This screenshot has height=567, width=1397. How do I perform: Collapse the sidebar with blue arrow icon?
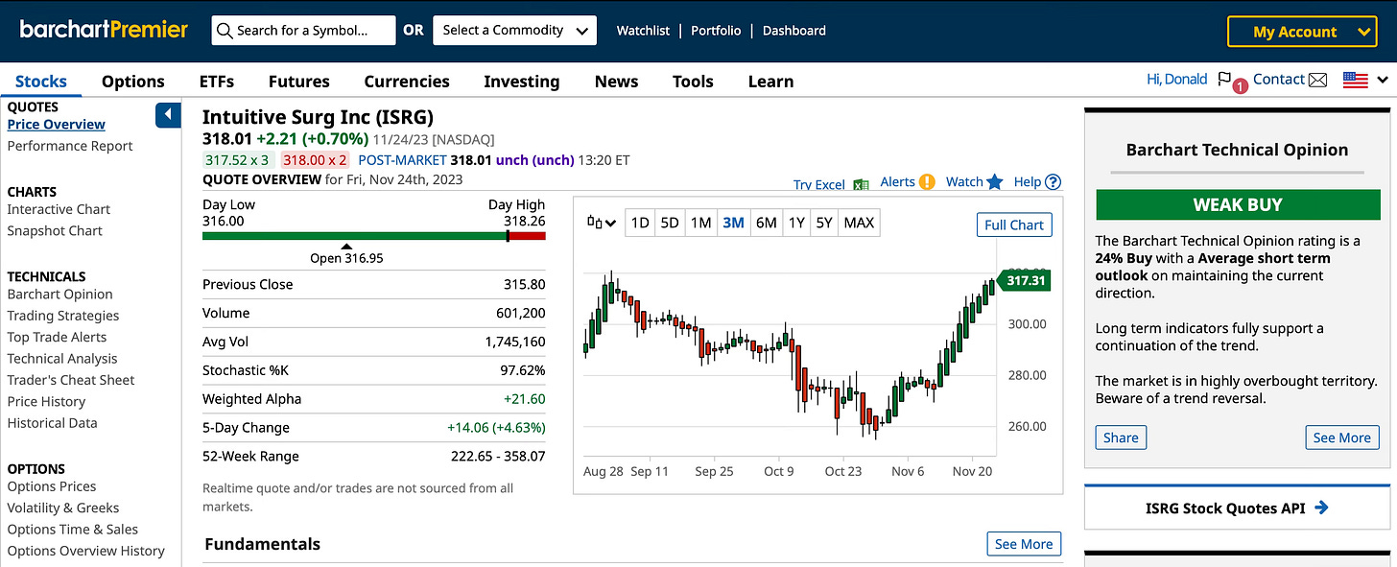click(168, 115)
